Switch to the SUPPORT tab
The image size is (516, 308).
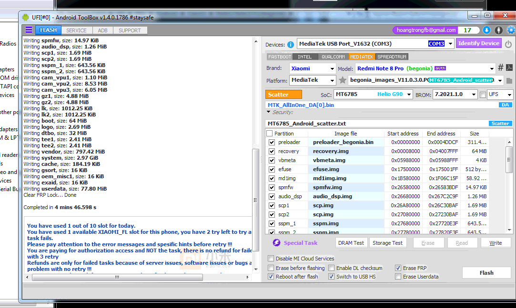click(x=130, y=30)
